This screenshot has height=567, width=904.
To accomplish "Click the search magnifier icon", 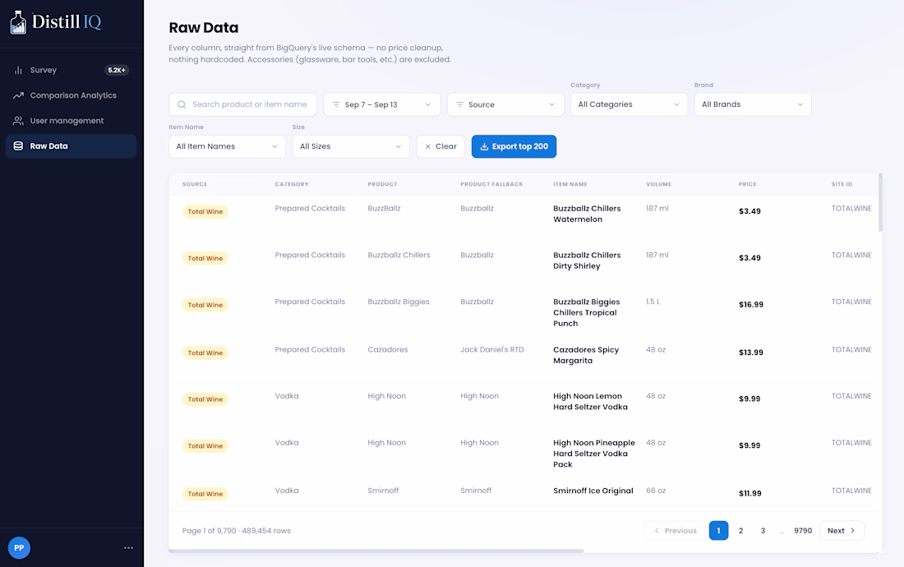I will click(182, 105).
